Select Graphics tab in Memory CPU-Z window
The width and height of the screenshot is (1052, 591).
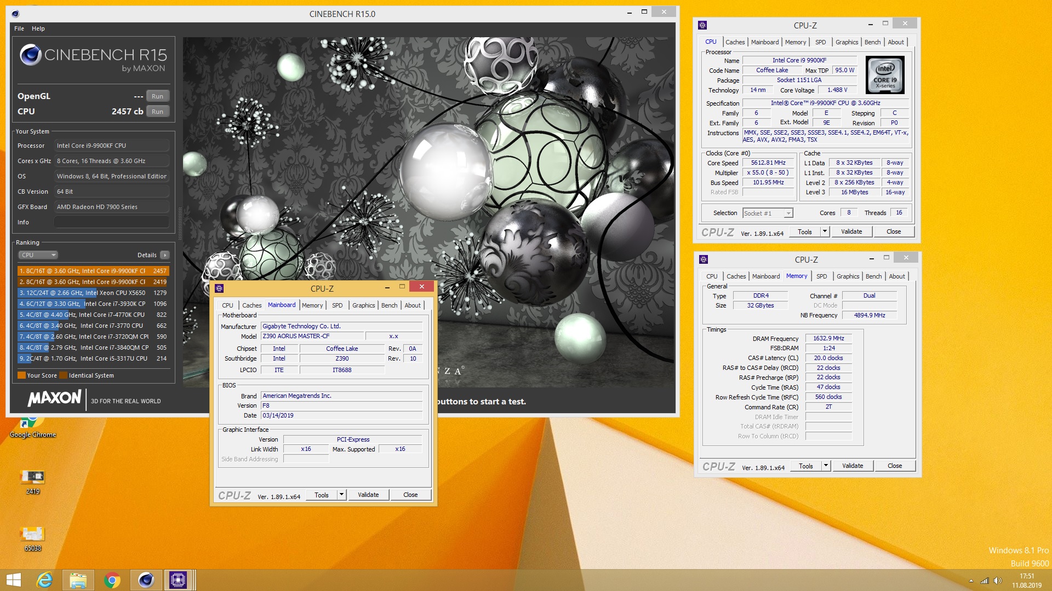point(848,276)
